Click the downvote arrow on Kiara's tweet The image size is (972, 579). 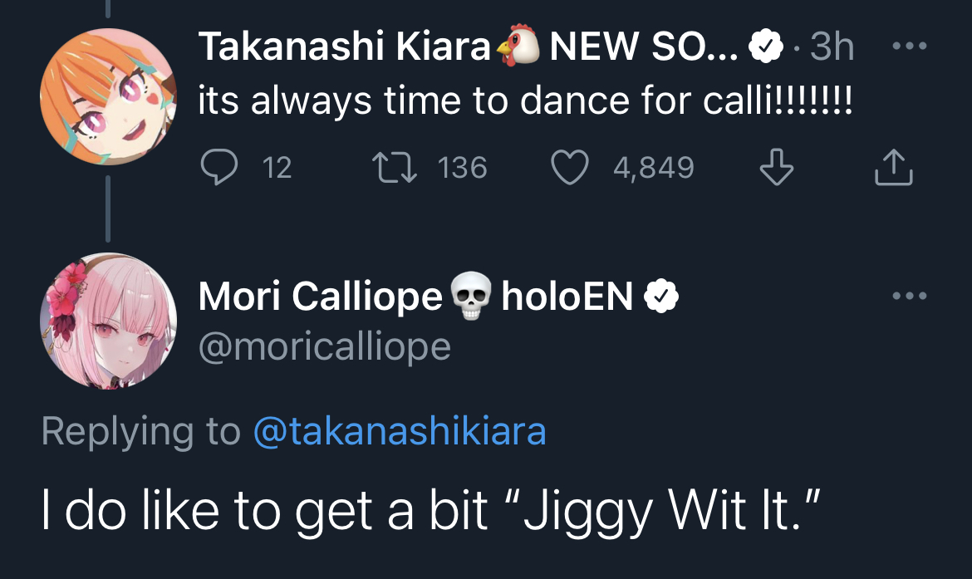(777, 168)
